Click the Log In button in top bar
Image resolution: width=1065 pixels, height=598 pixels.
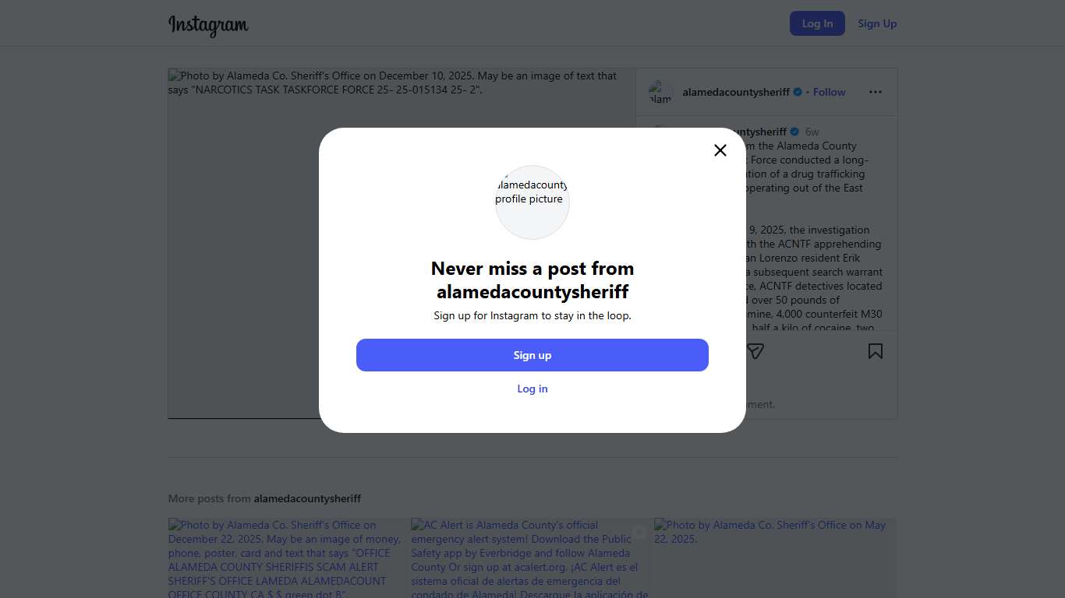pos(817,23)
